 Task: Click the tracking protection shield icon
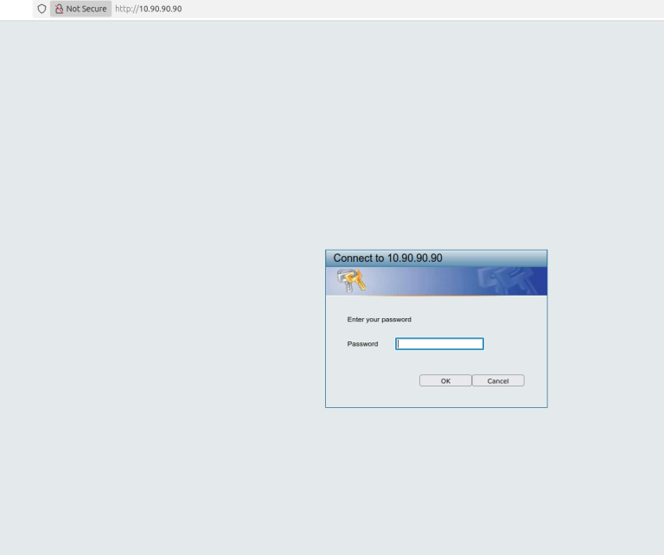tap(41, 9)
